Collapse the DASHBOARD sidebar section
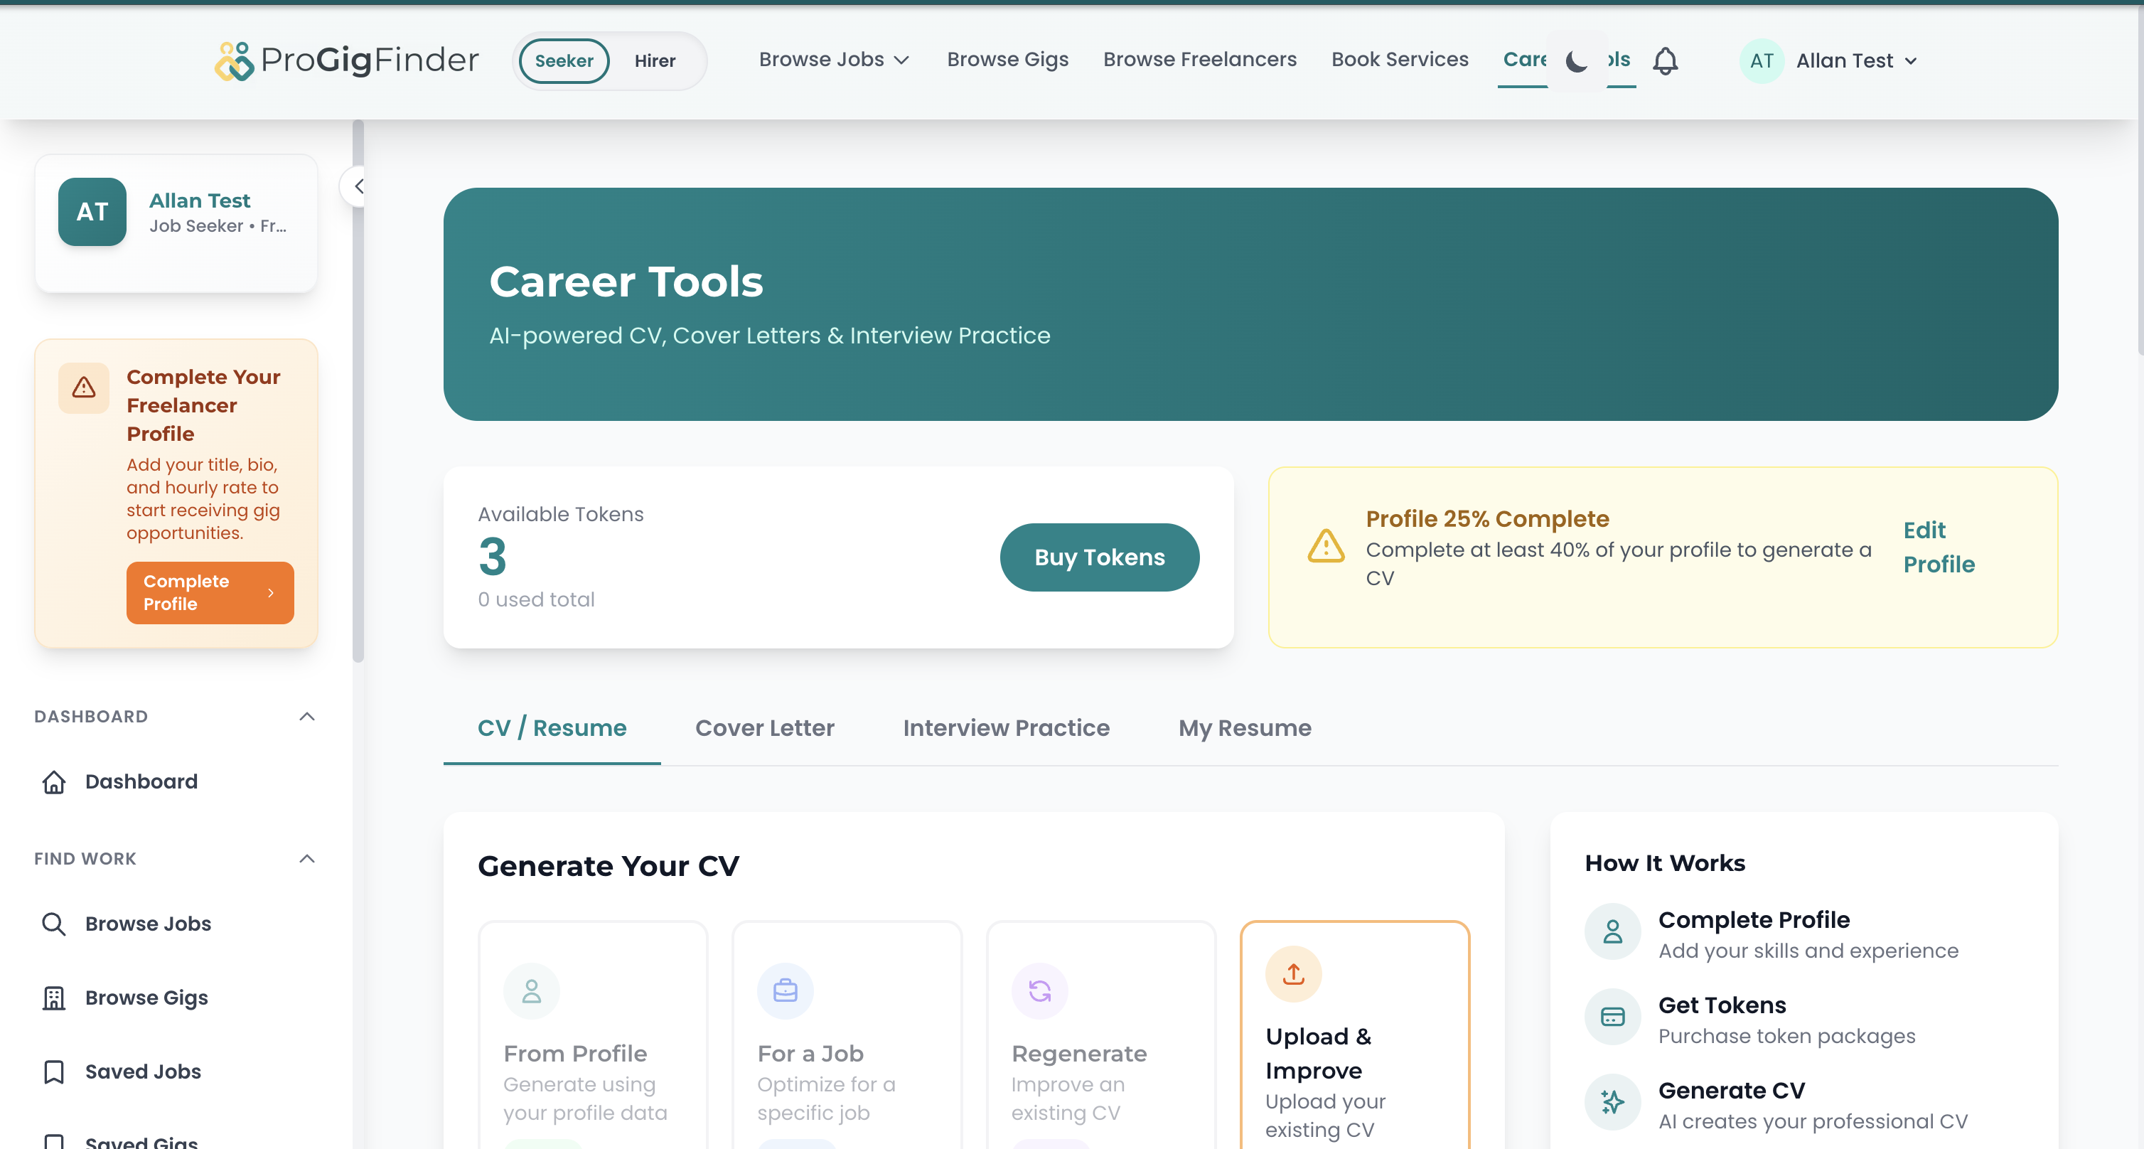The image size is (2144, 1149). pos(307,716)
